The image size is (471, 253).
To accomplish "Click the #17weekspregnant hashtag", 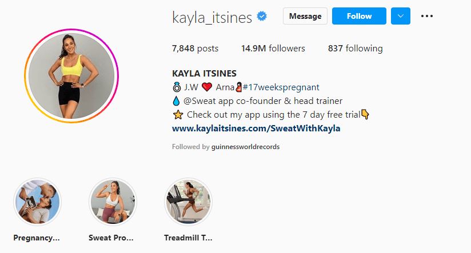I will pyautogui.click(x=281, y=87).
